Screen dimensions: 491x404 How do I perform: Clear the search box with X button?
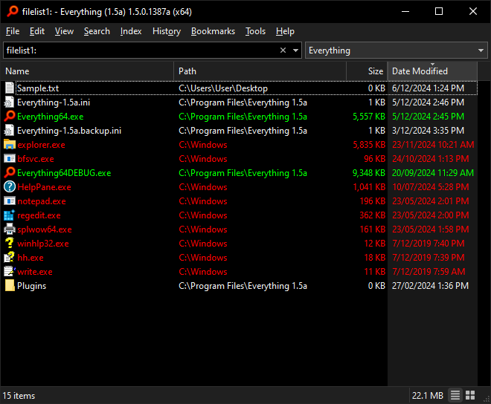click(283, 50)
